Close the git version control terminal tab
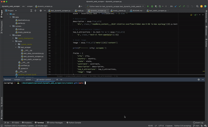Image resolution: width=208 pixels, height=127 pixels. pyautogui.click(x=52, y=80)
